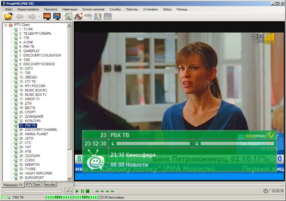
Task: Open the Файл menu
Action: pos(9,9)
